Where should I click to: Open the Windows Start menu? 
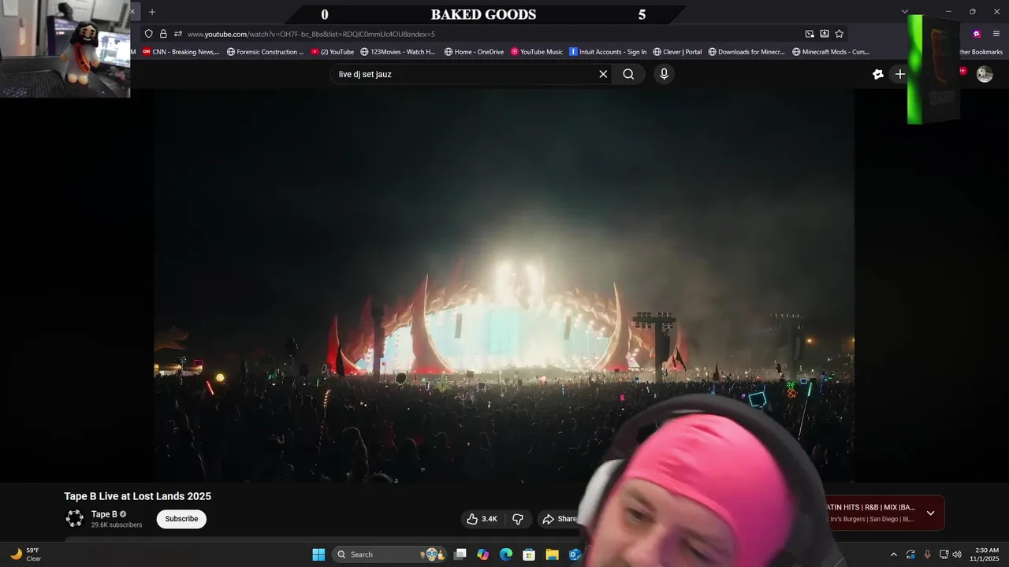tap(318, 554)
